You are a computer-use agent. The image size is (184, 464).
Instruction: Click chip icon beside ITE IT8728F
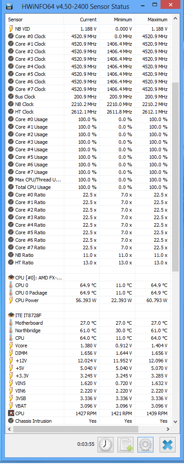tap(11, 315)
